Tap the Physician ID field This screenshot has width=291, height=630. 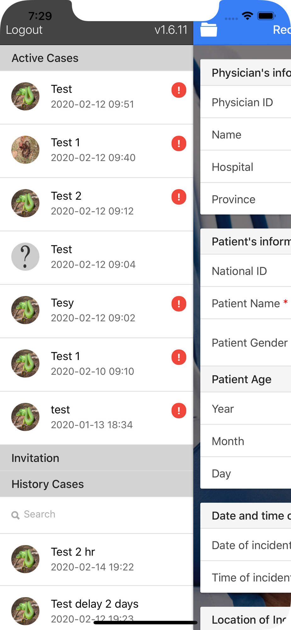pyautogui.click(x=246, y=102)
